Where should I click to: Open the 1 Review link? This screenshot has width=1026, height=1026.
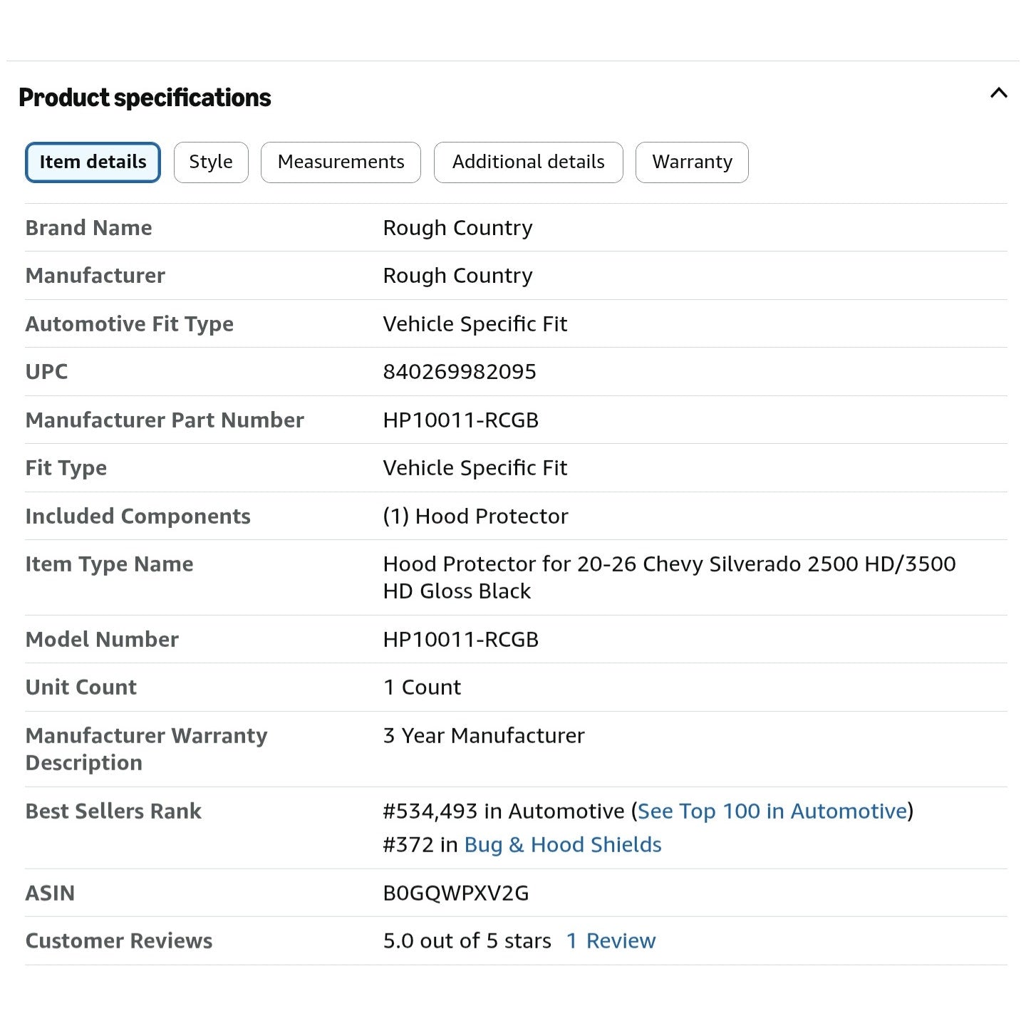point(611,940)
